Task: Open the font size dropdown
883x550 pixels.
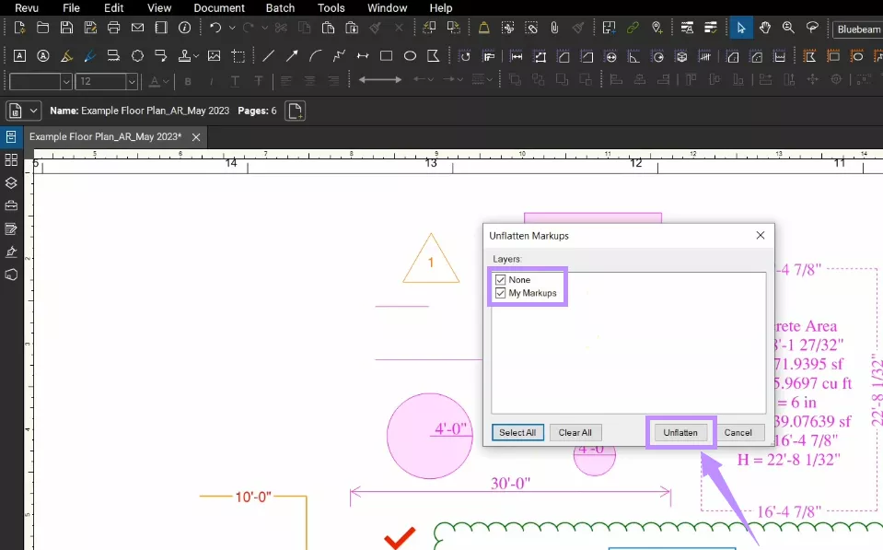Action: click(133, 81)
